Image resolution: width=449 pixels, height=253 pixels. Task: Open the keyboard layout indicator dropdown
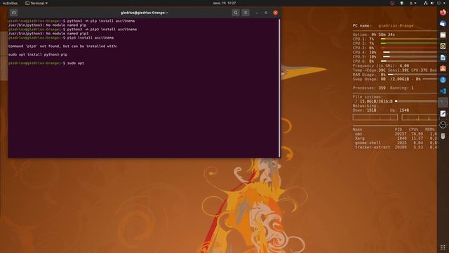click(x=413, y=3)
